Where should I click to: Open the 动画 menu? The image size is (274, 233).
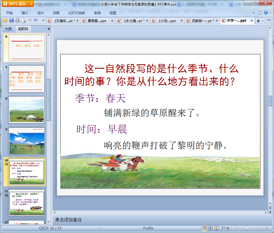pyautogui.click(x=56, y=13)
